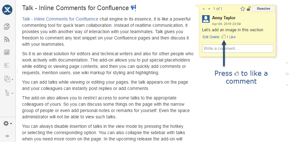Open the Blog feed sidebar icon
The height and width of the screenshot is (142, 290).
(x=7, y=39)
